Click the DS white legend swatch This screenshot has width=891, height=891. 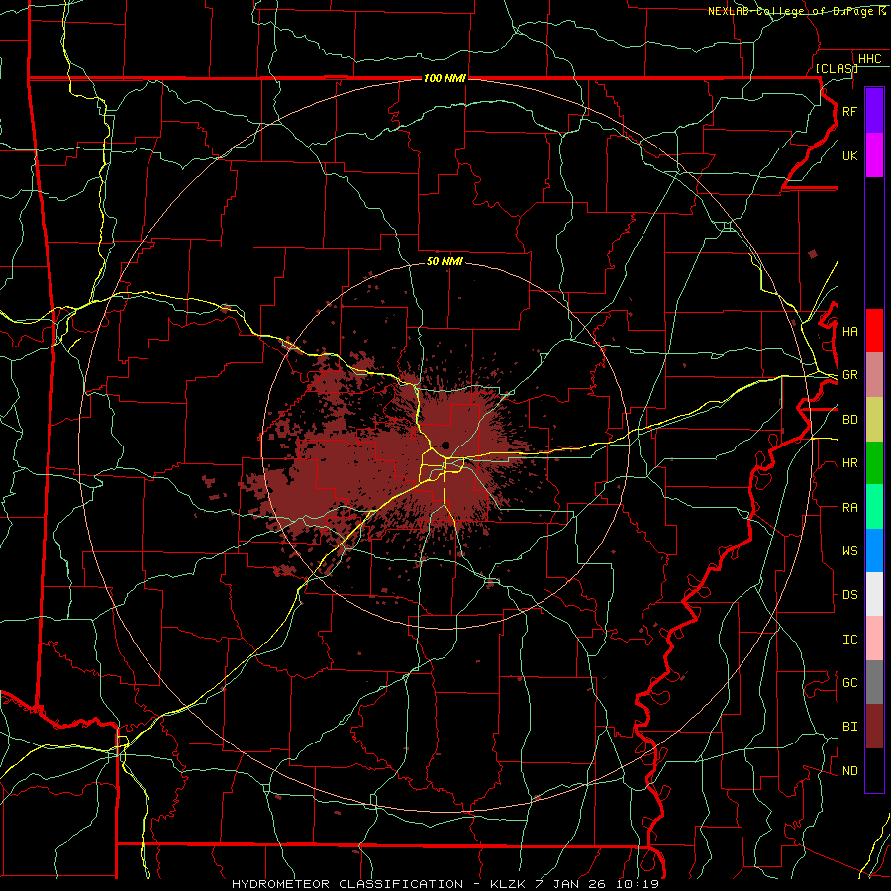pyautogui.click(x=874, y=594)
